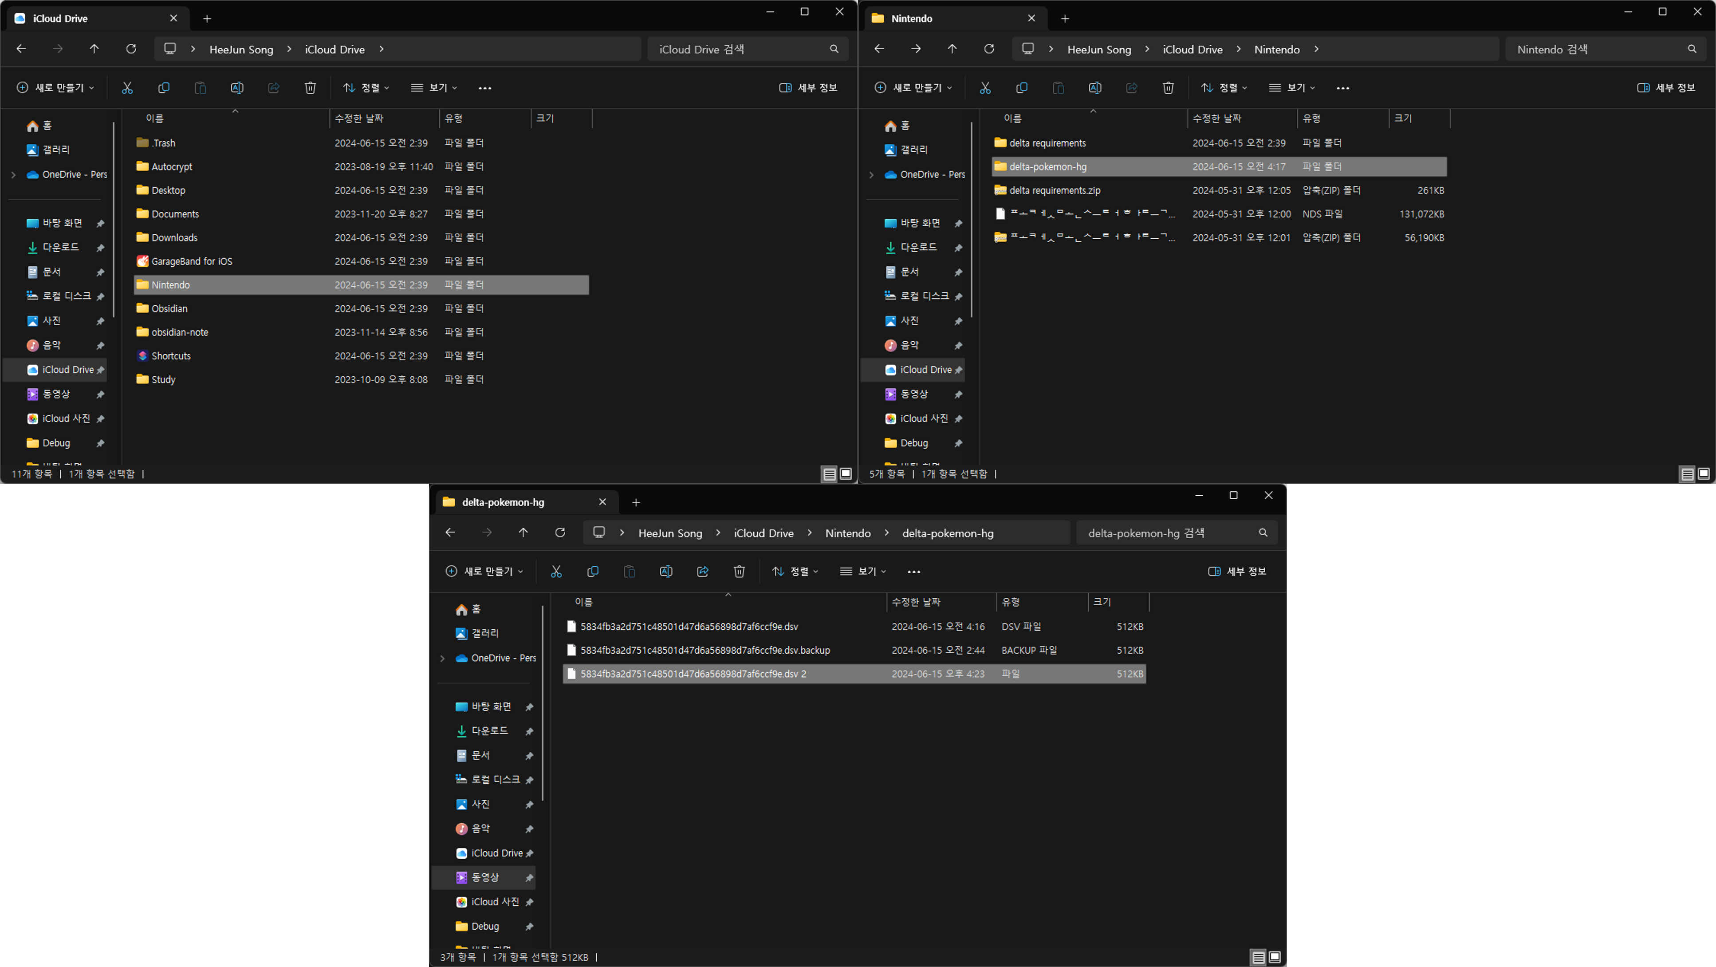Switch to details list view in iCloud Drive statusbar
This screenshot has width=1716, height=967.
(829, 474)
